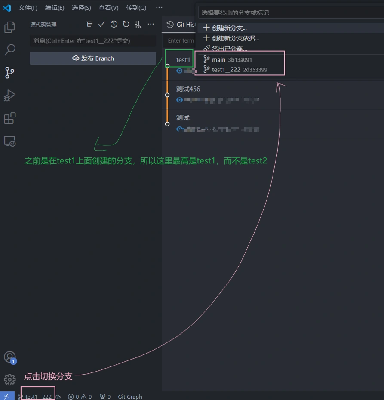Viewport: 384px width, 400px height.
Task: Click the 测试 commit graph node
Action: click(167, 124)
